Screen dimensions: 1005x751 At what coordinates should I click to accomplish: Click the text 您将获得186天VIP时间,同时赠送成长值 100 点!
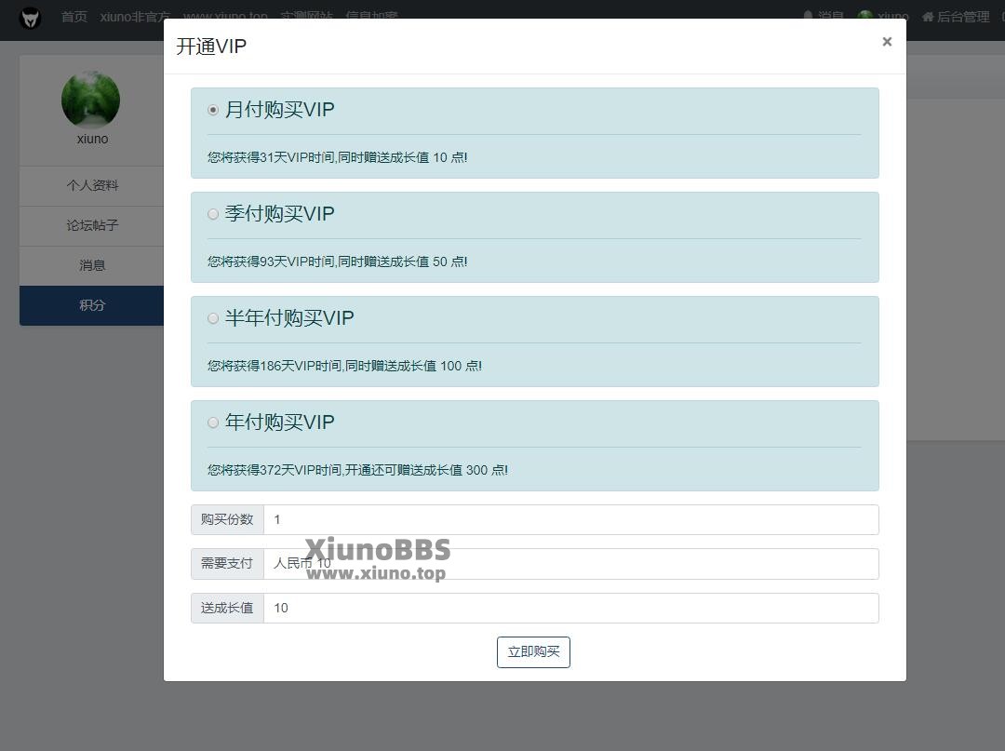point(345,366)
